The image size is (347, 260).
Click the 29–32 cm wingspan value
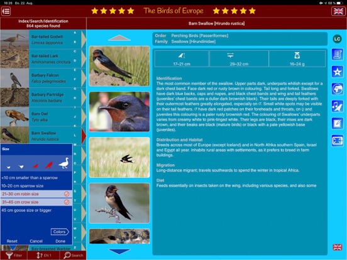tap(239, 64)
